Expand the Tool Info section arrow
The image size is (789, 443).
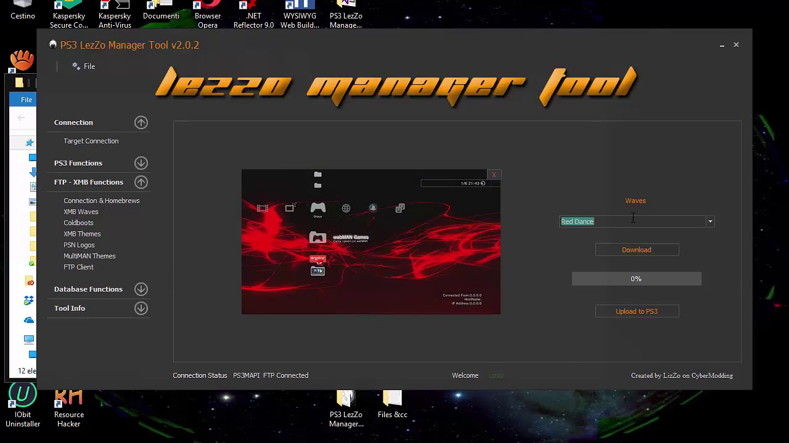click(141, 308)
